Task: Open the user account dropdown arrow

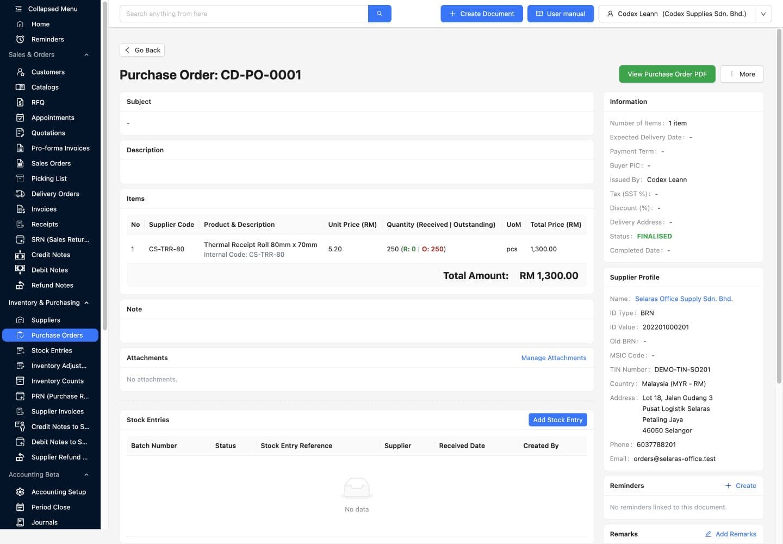Action: tap(763, 14)
